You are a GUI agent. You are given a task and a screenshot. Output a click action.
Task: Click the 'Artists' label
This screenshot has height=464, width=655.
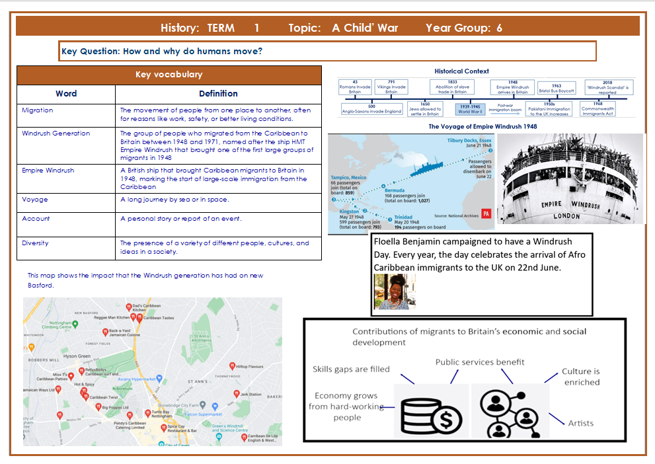tap(581, 423)
